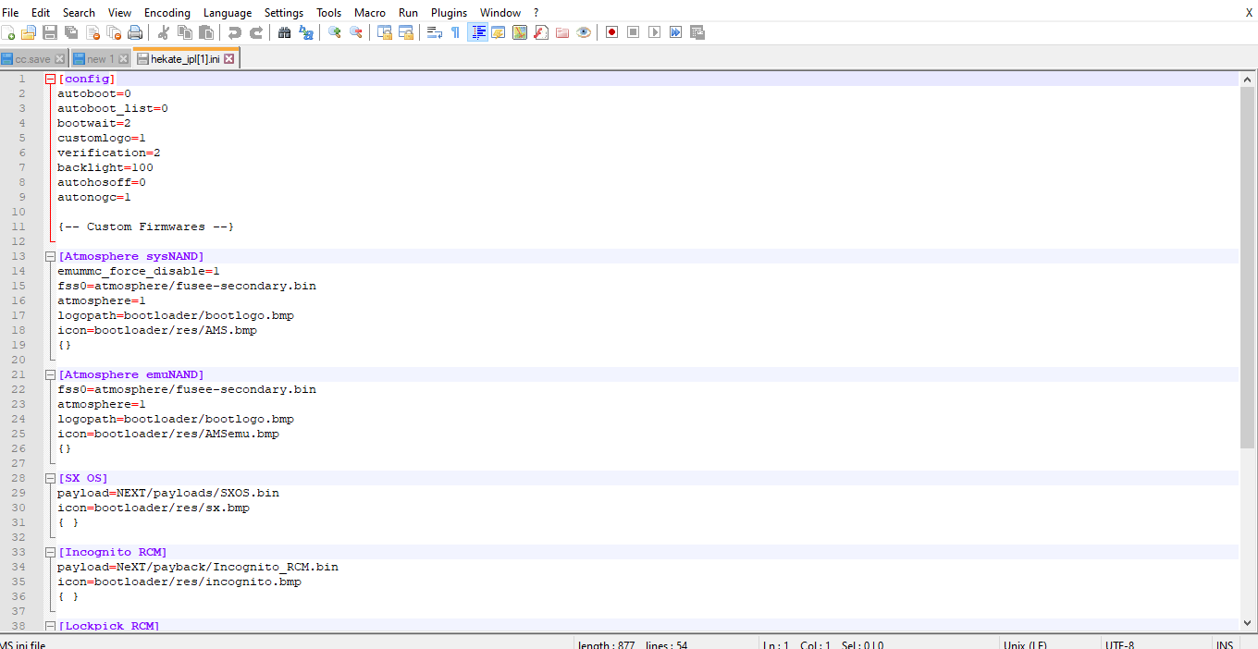
Task: Click the Paste toolbar icon
Action: click(206, 32)
